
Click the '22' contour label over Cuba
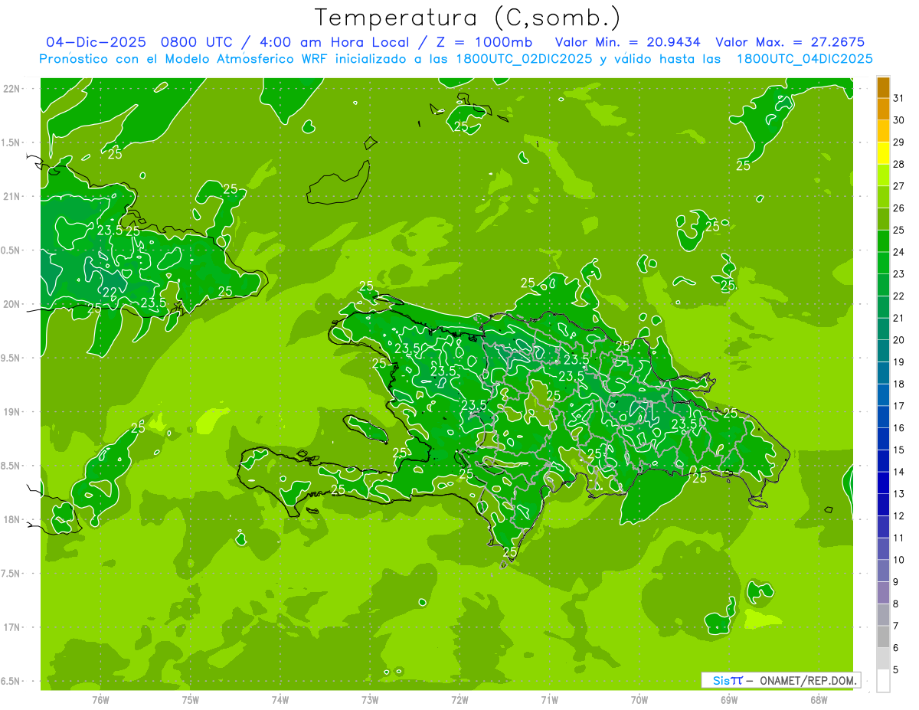coord(110,291)
